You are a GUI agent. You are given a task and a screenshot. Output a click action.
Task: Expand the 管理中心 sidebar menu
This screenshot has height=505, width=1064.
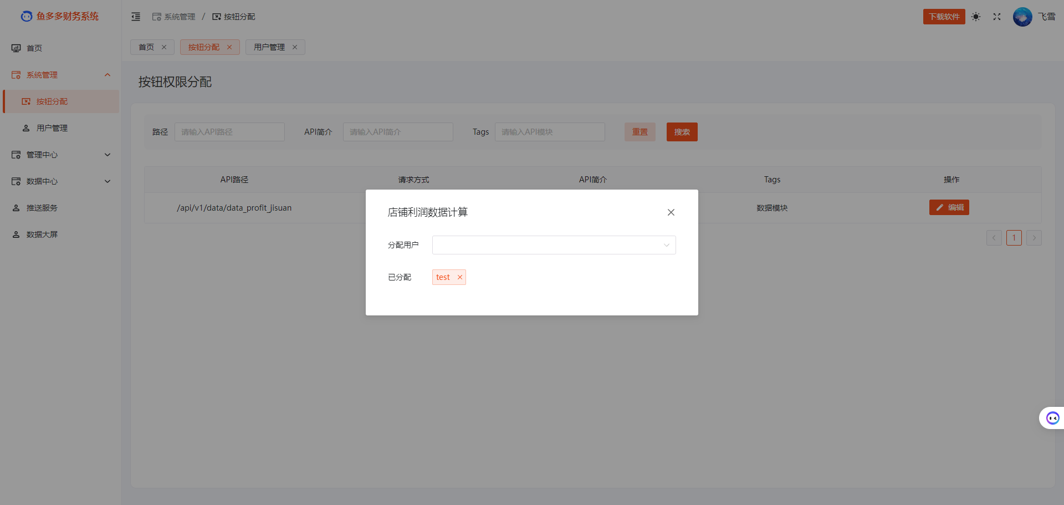click(42, 155)
